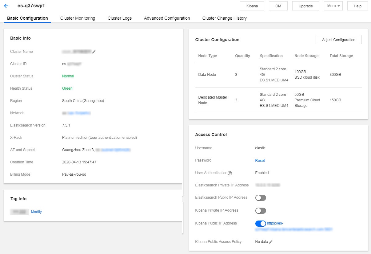Edit the cluster name pencil icon
Viewport: 371px width, 254px height.
tap(94, 52)
